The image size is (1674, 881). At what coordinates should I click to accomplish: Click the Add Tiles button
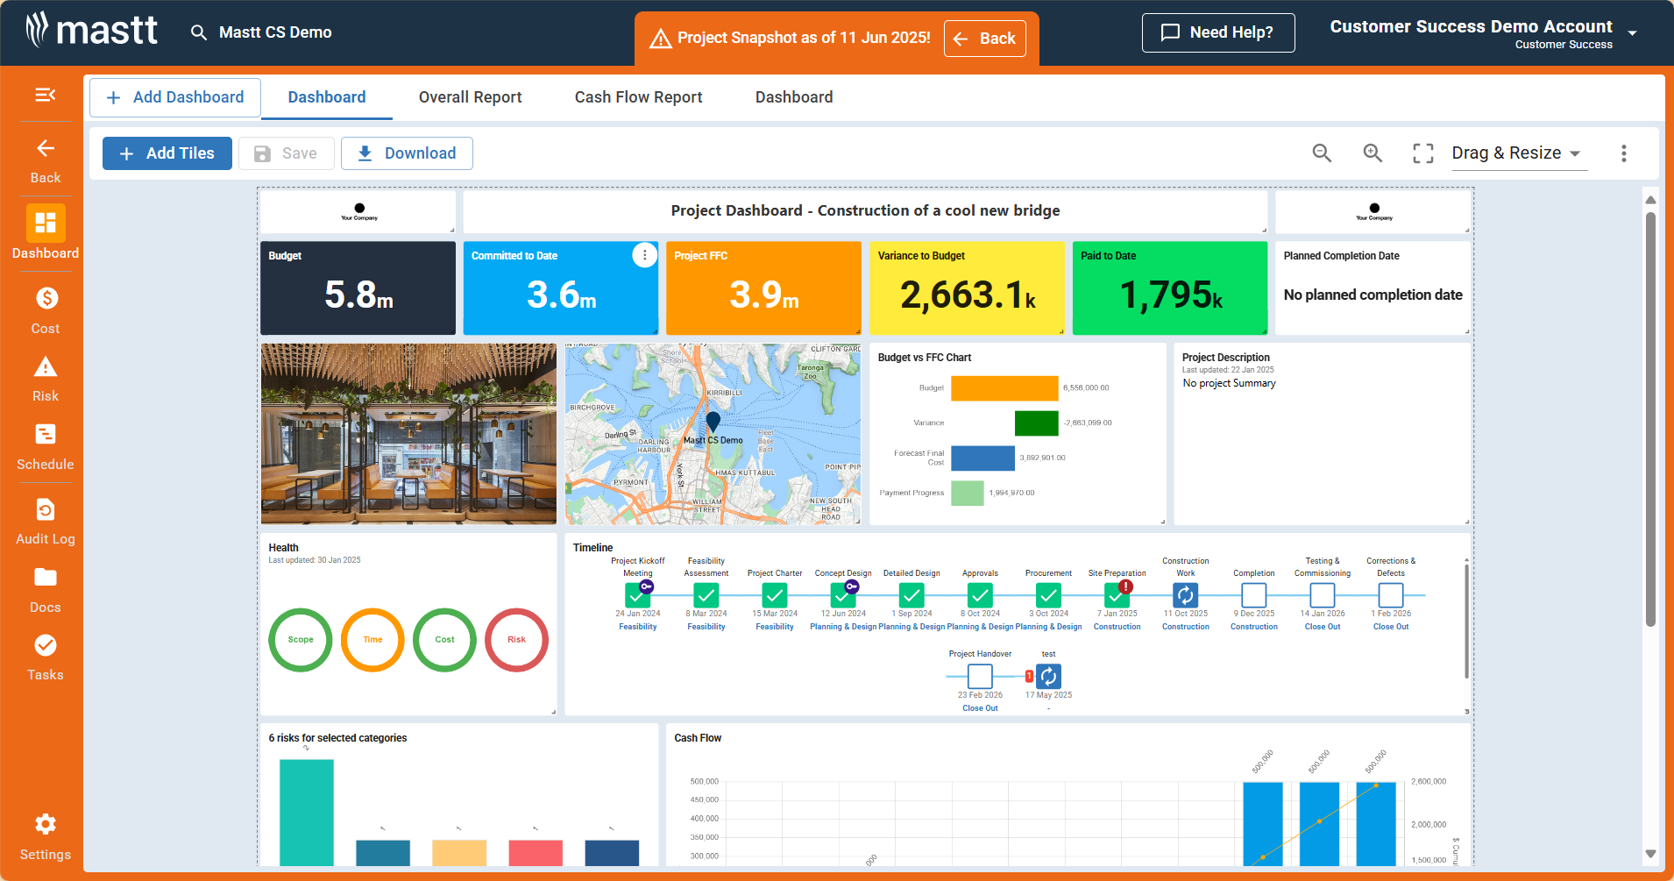(x=167, y=153)
